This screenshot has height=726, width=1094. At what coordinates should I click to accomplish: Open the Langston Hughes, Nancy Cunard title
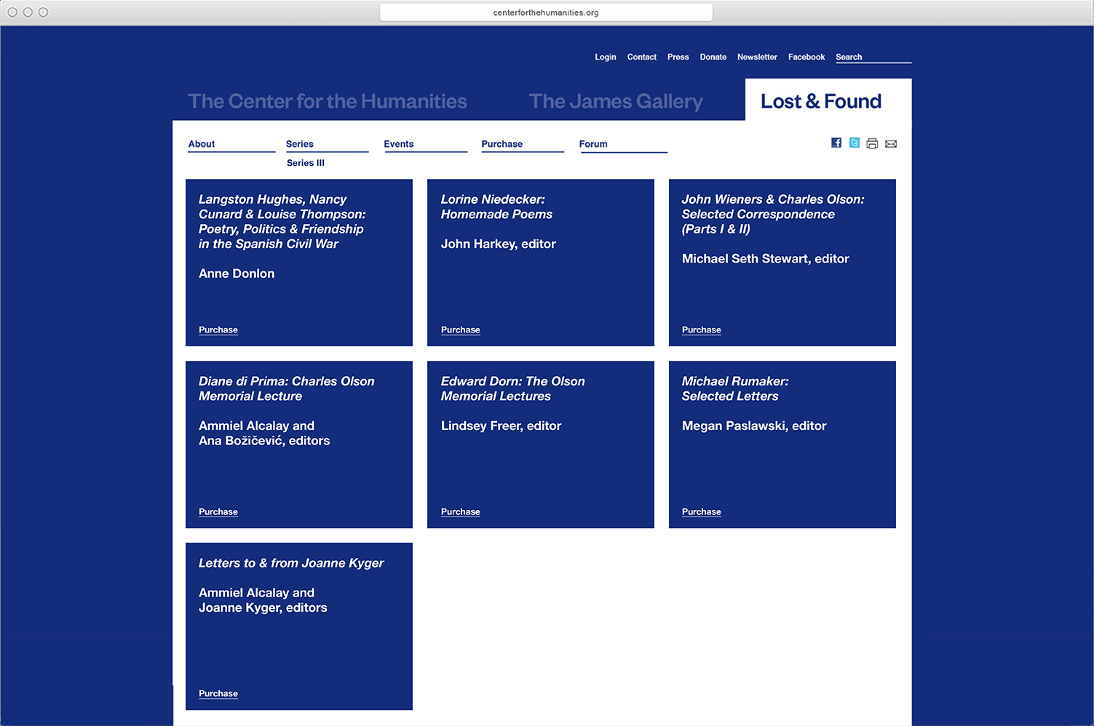tap(282, 221)
